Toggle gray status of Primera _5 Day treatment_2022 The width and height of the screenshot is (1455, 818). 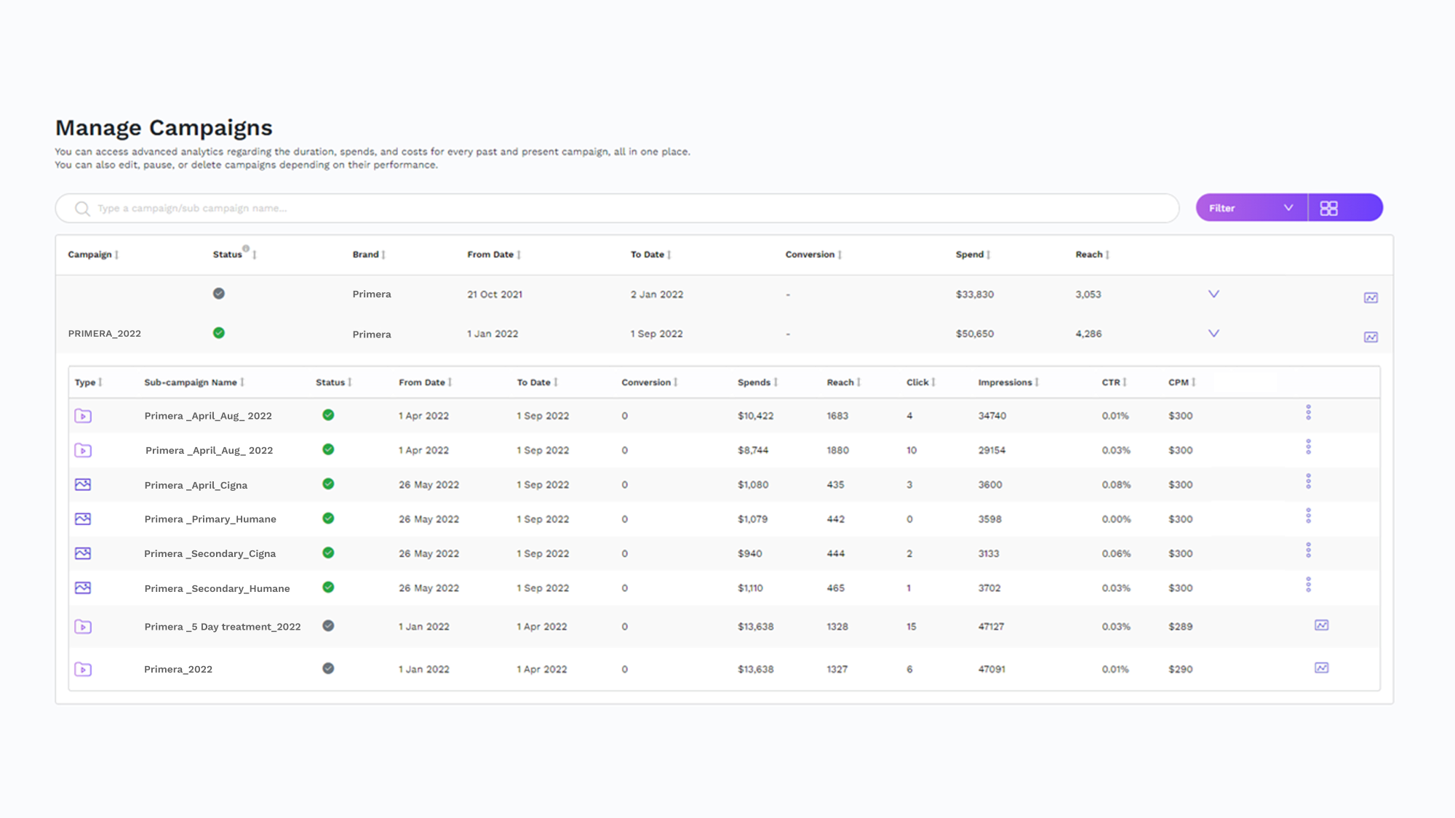click(x=328, y=626)
